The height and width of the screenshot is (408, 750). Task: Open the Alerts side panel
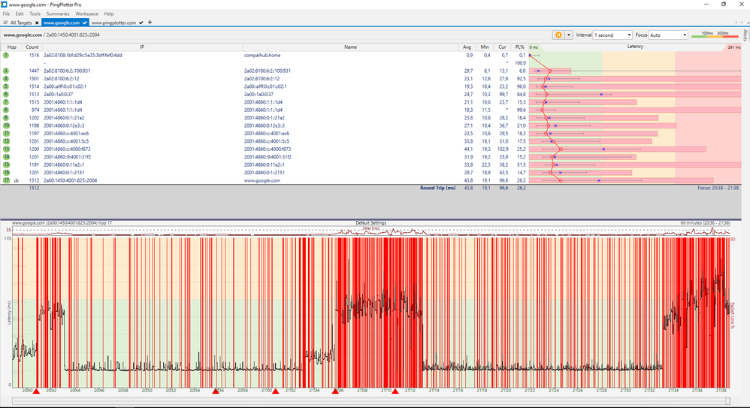pos(745,35)
